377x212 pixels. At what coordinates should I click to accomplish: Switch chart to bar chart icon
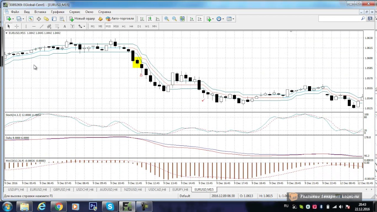coord(142,19)
